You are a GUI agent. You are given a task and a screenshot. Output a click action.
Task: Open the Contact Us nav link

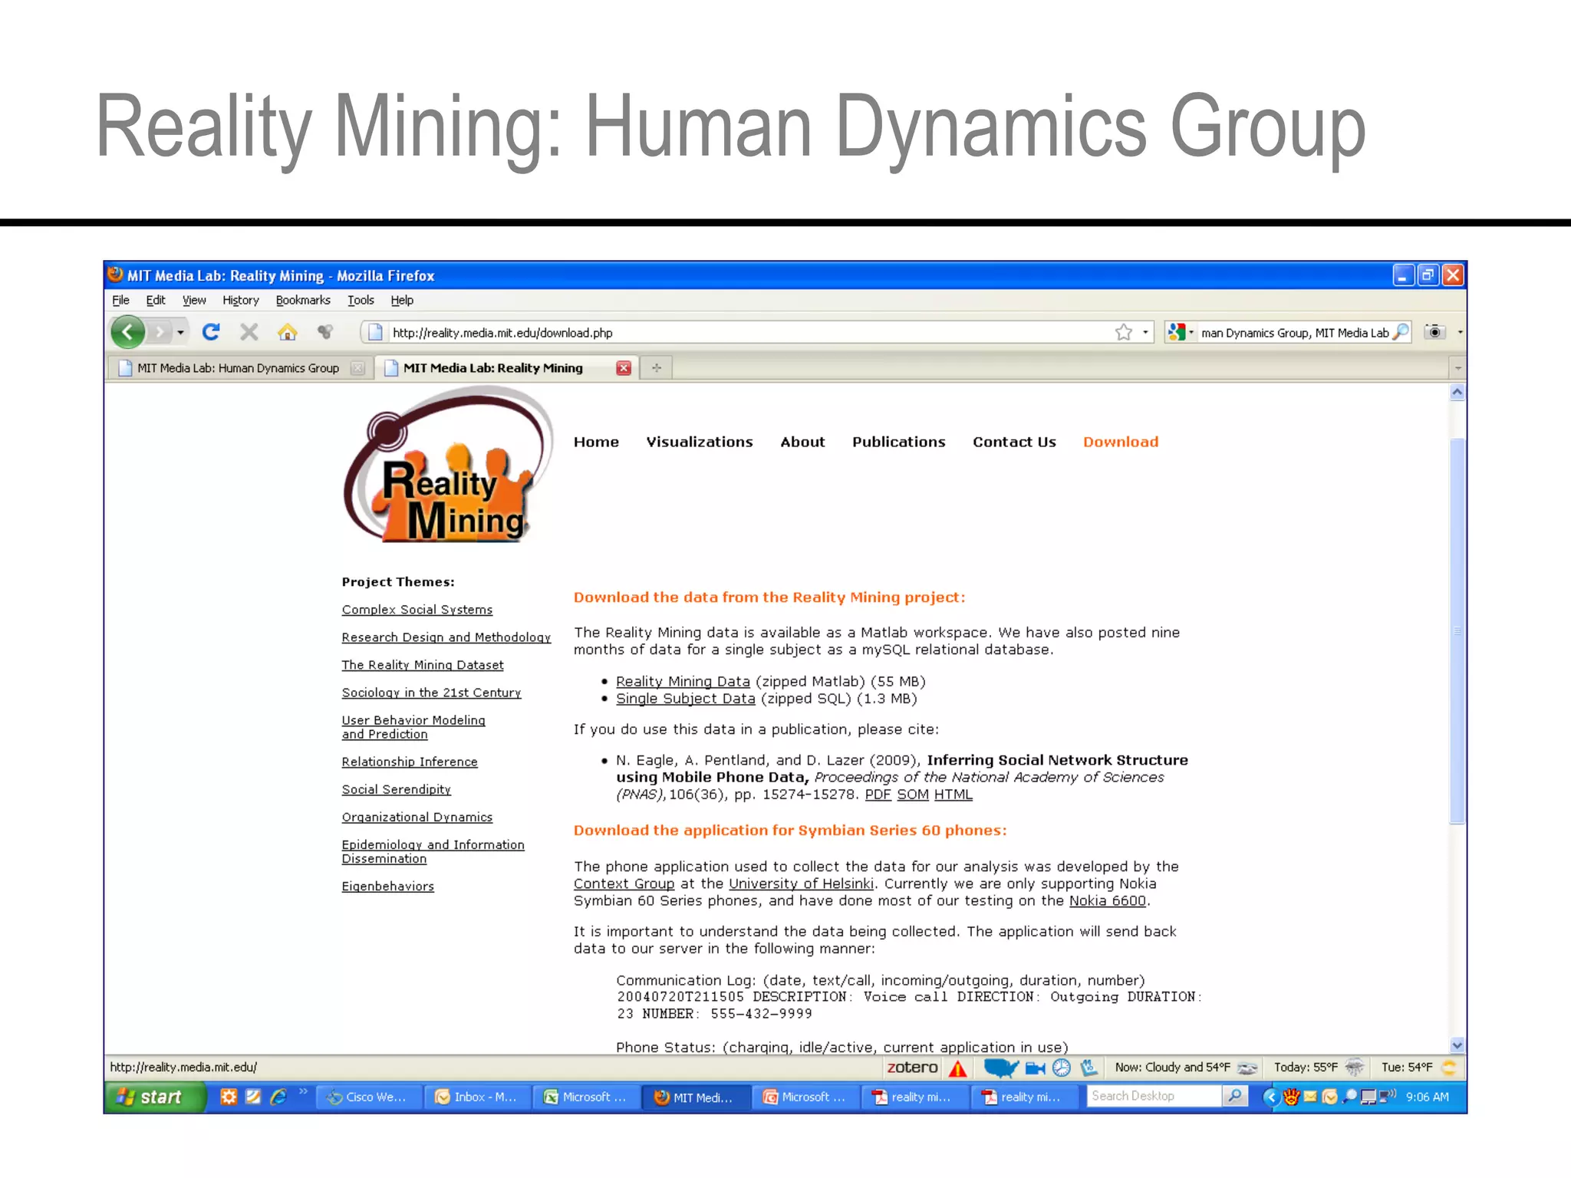click(1014, 442)
